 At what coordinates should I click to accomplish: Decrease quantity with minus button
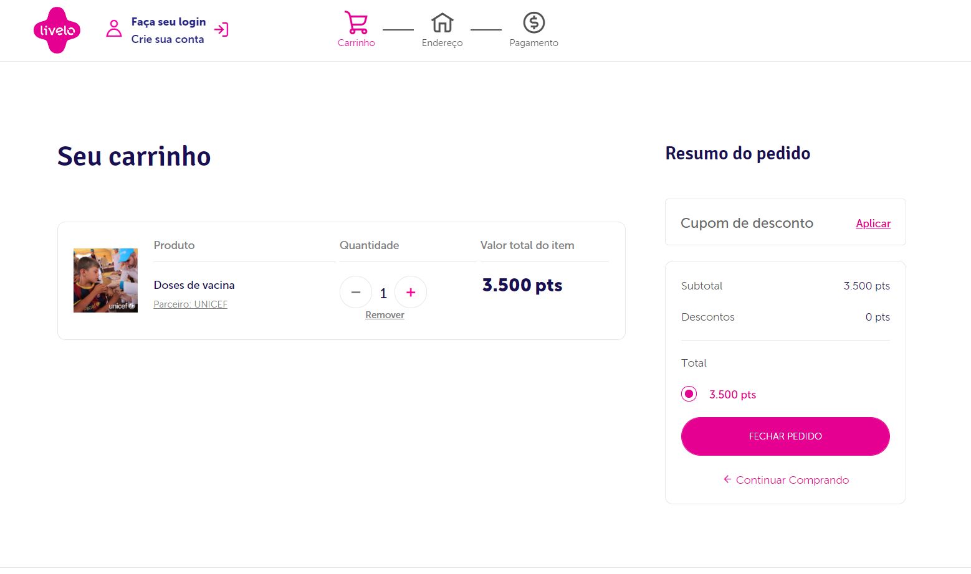coord(356,292)
